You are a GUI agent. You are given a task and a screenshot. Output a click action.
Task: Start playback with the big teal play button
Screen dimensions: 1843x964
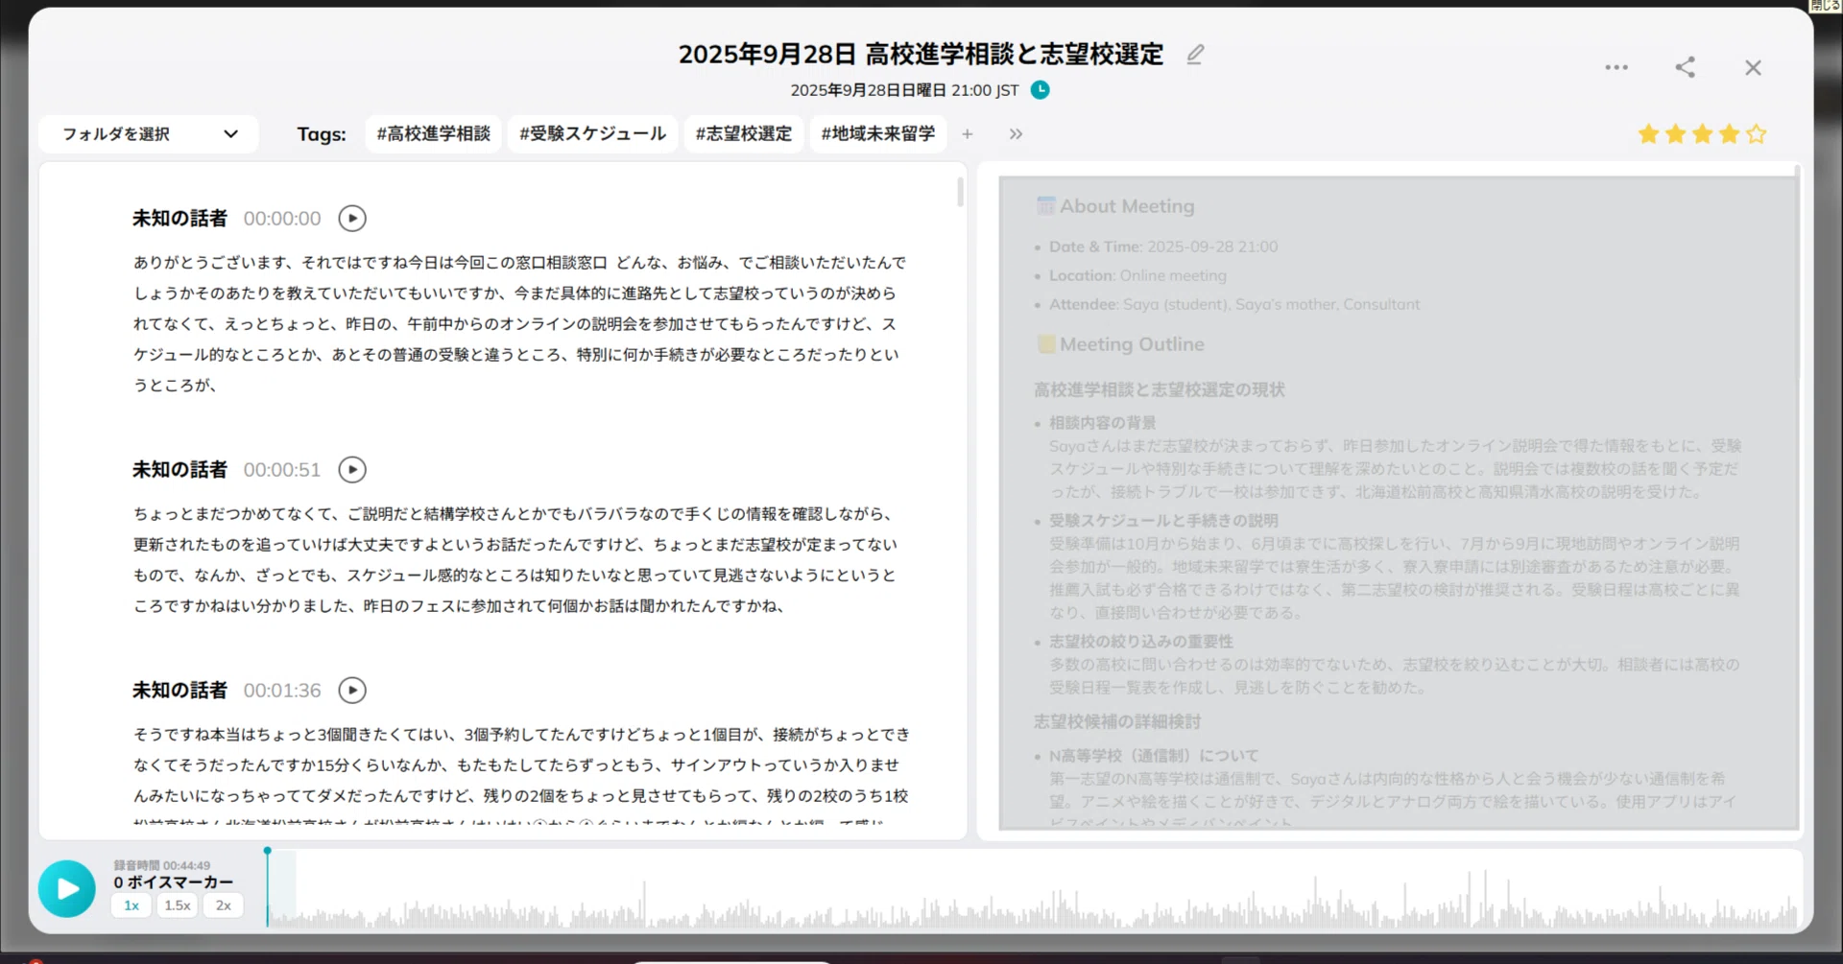click(x=67, y=889)
